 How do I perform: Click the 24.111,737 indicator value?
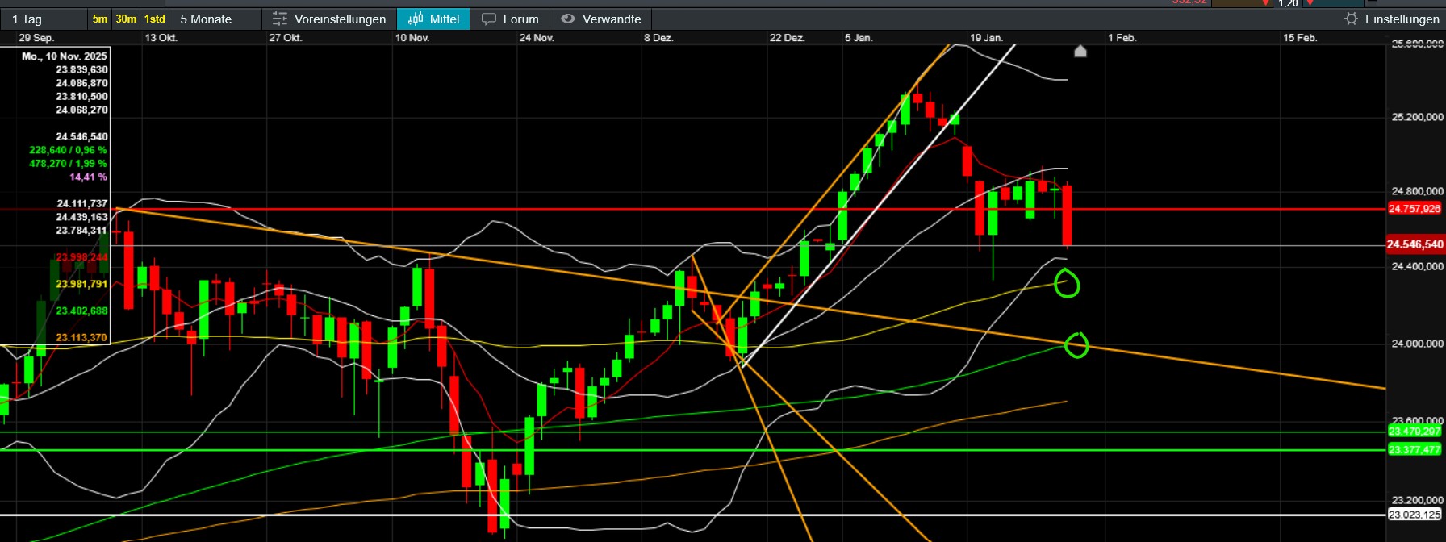(81, 204)
